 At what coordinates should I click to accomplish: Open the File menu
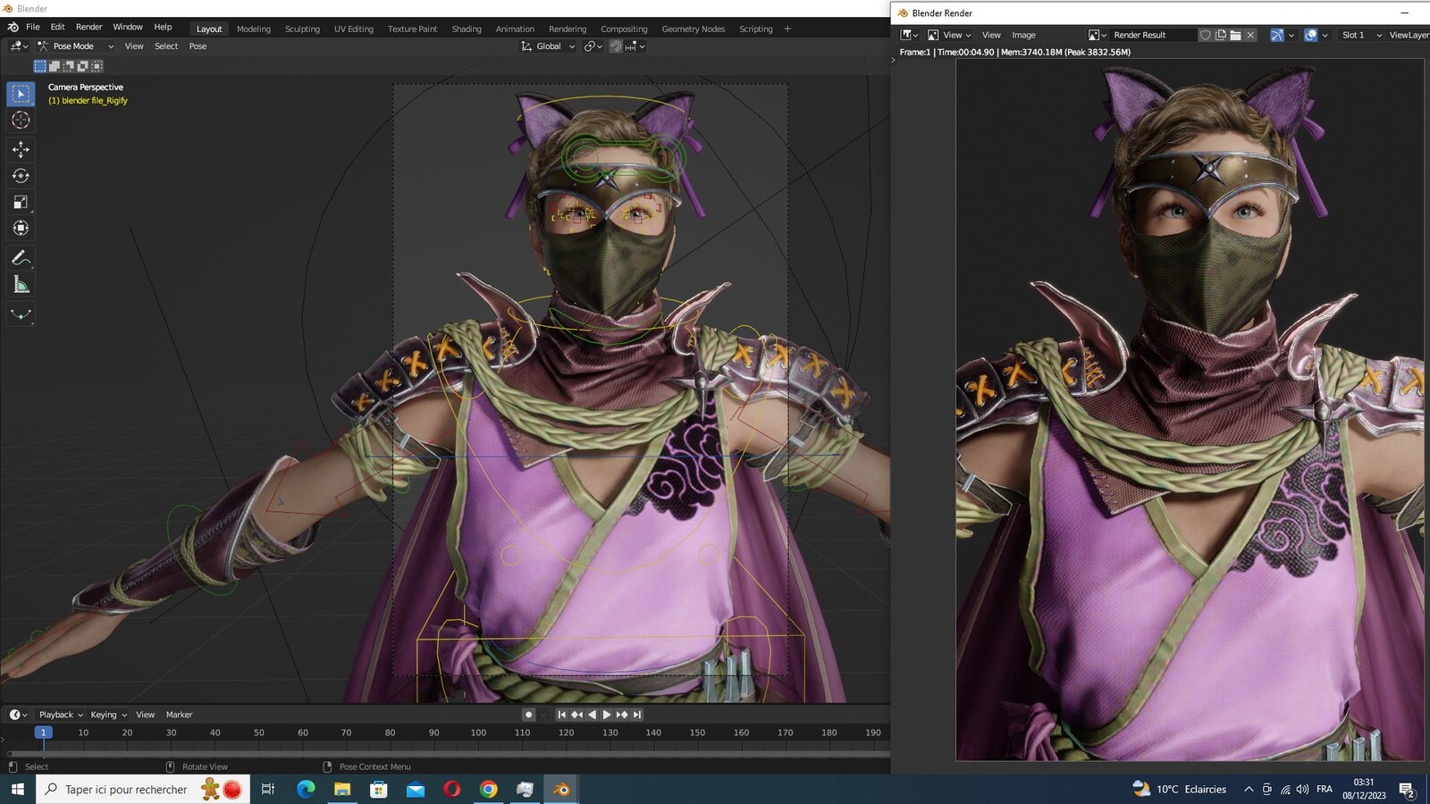pos(33,28)
